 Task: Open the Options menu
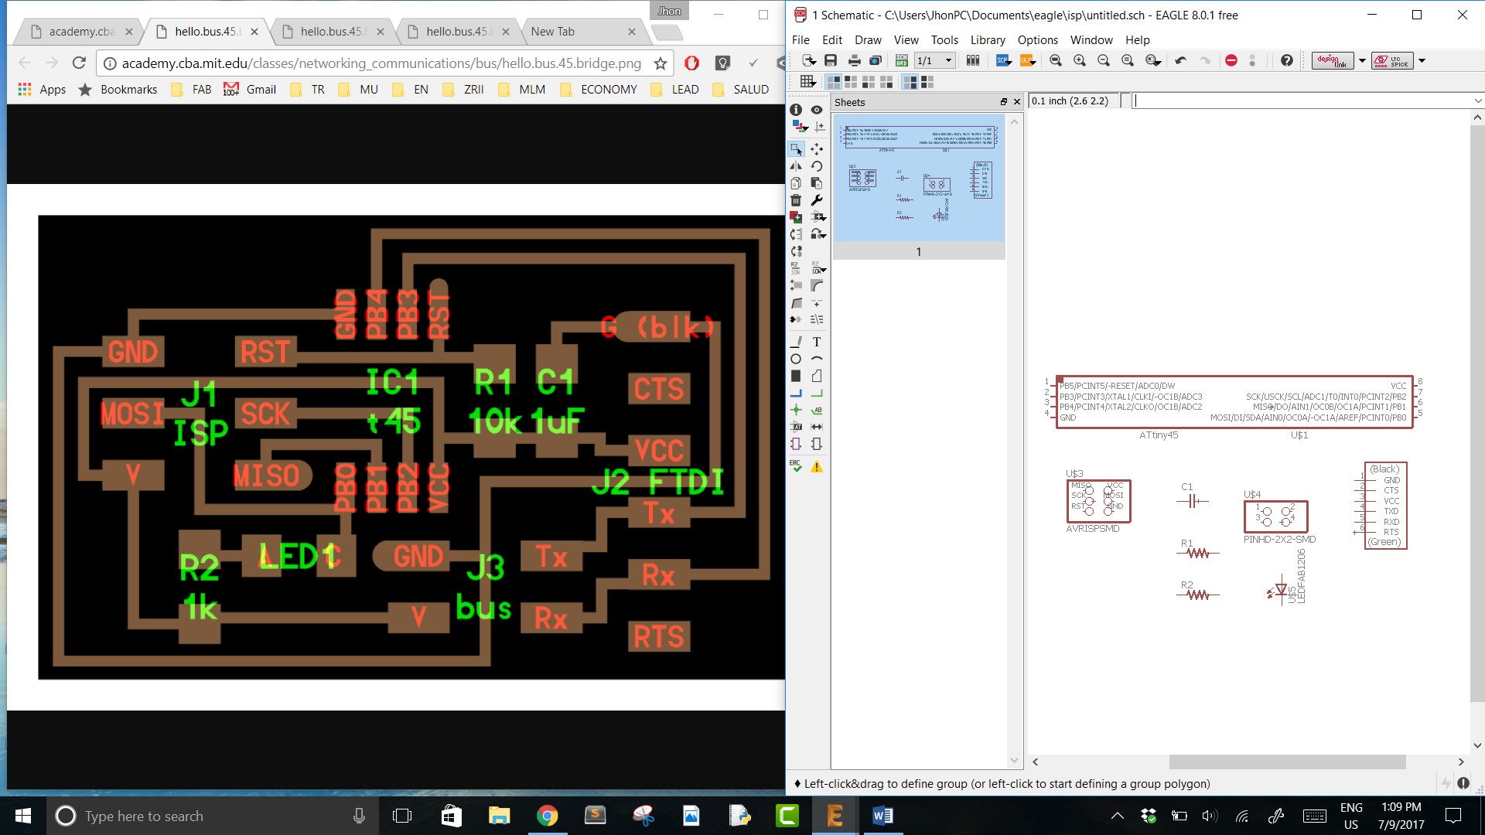pyautogui.click(x=1037, y=40)
